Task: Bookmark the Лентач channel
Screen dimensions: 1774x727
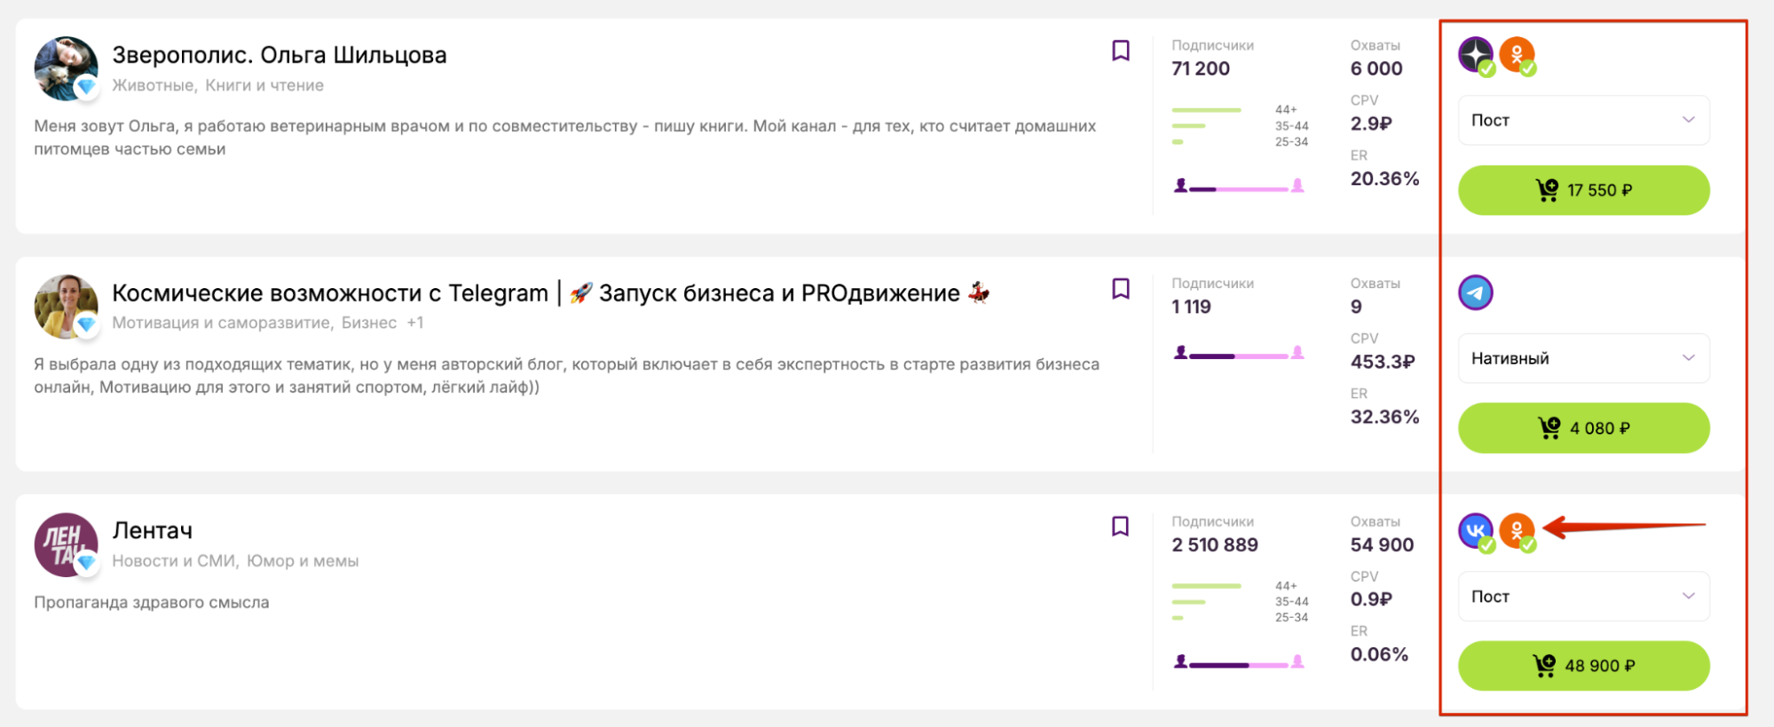Action: point(1121,527)
